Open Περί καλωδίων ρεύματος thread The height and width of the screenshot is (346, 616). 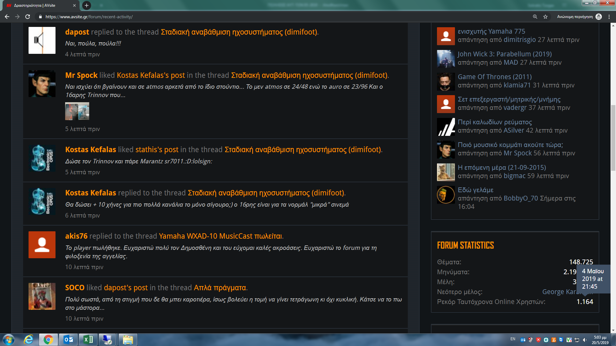(x=495, y=122)
